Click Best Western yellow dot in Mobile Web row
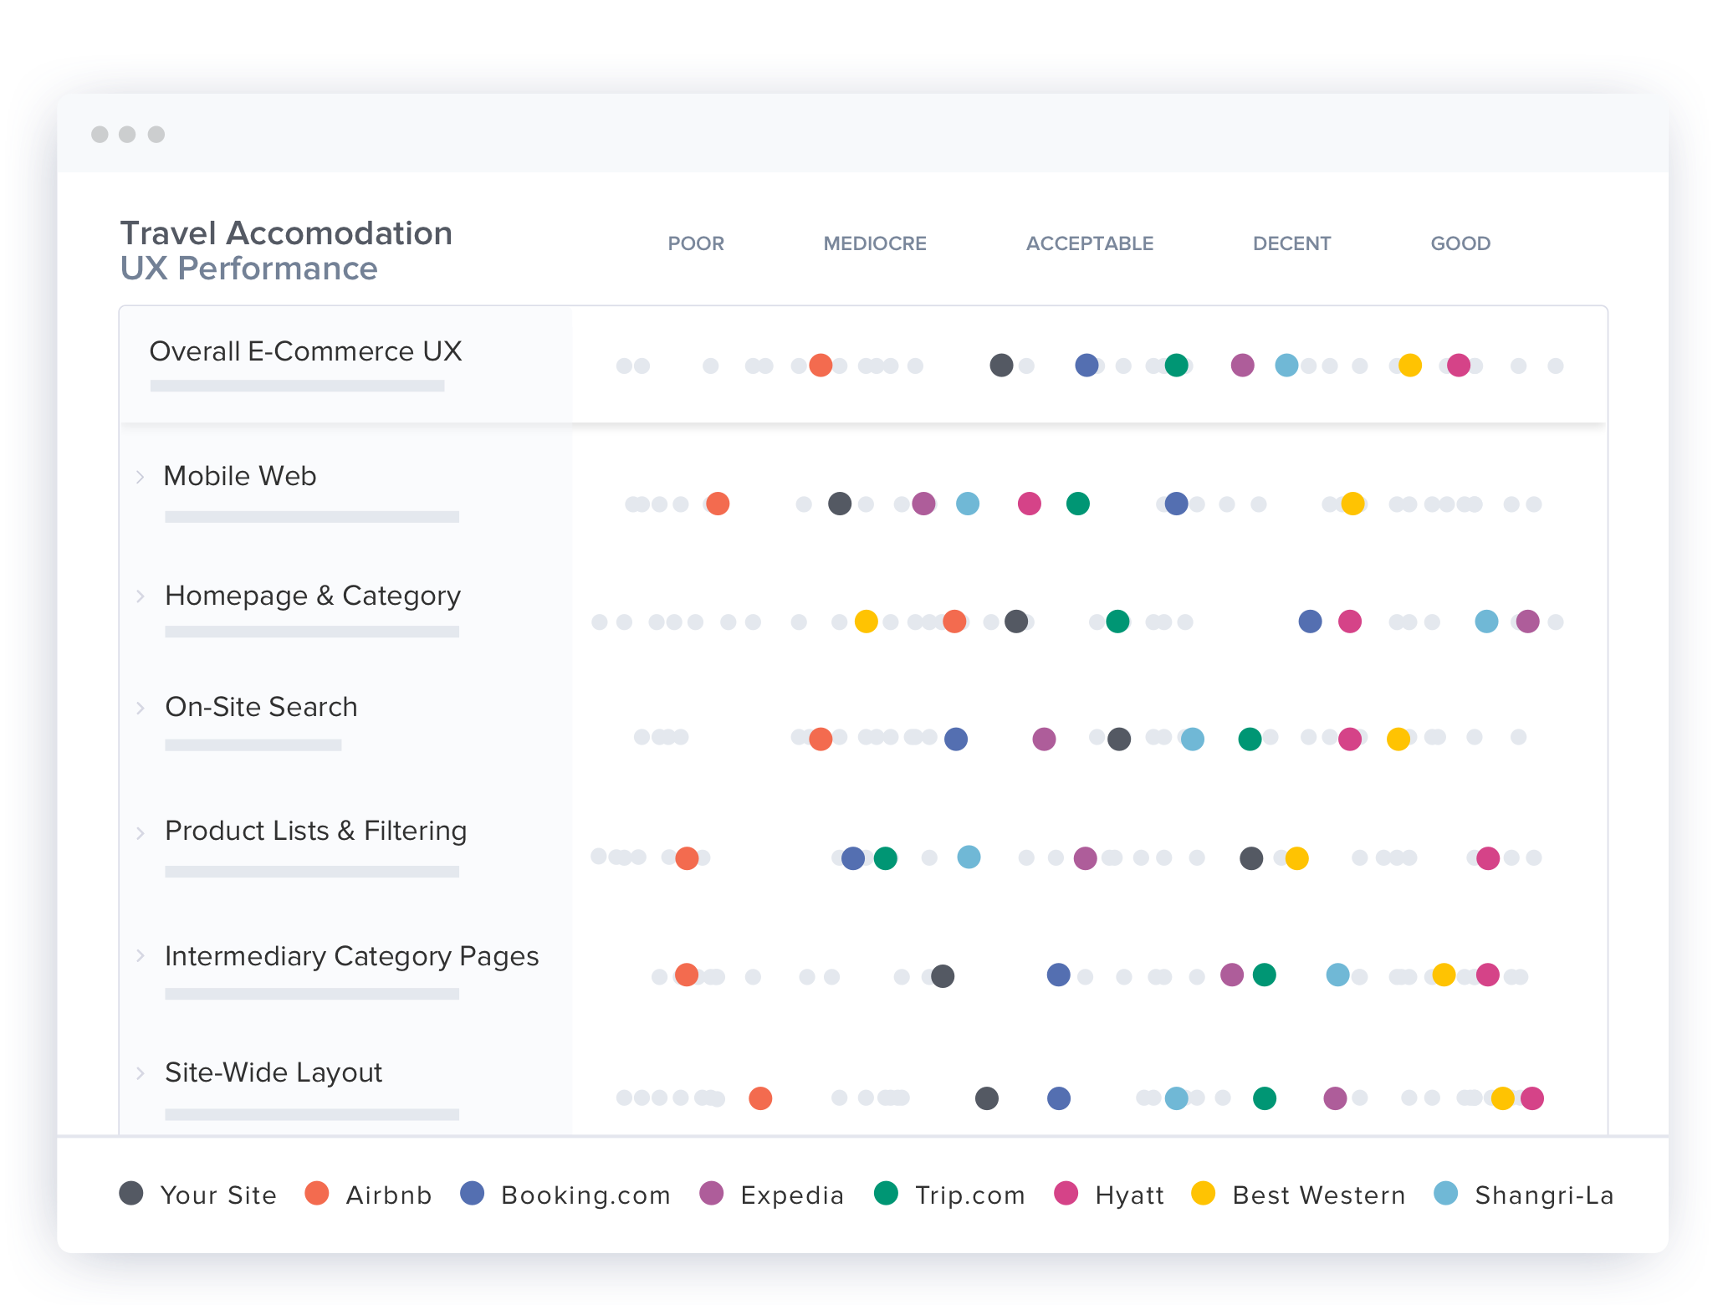 click(x=1352, y=504)
